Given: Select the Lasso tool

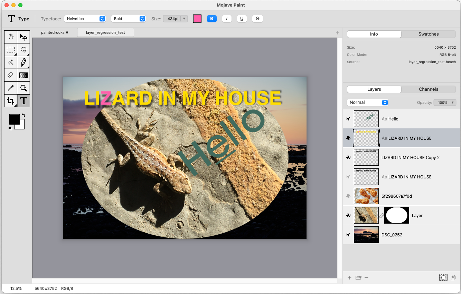Looking at the screenshot, I should [x=23, y=49].
